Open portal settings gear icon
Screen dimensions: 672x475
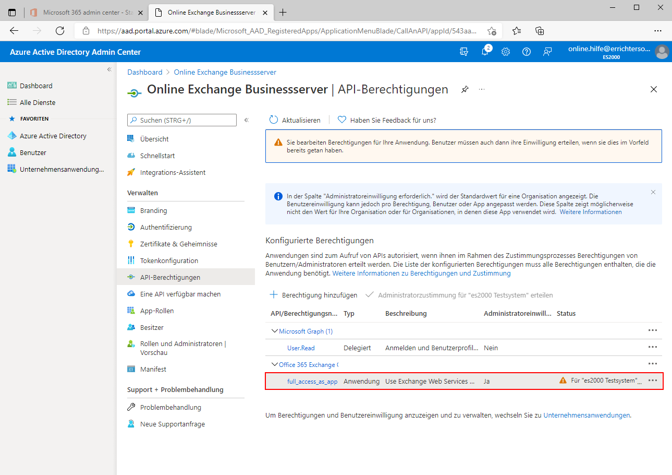pos(505,52)
